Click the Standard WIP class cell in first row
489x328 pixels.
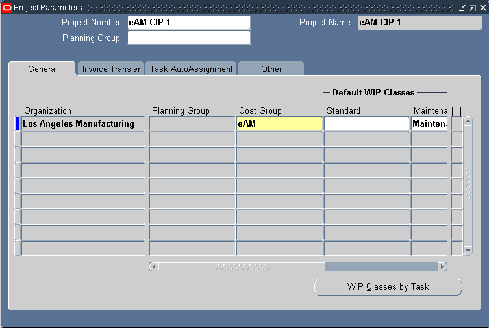[367, 124]
